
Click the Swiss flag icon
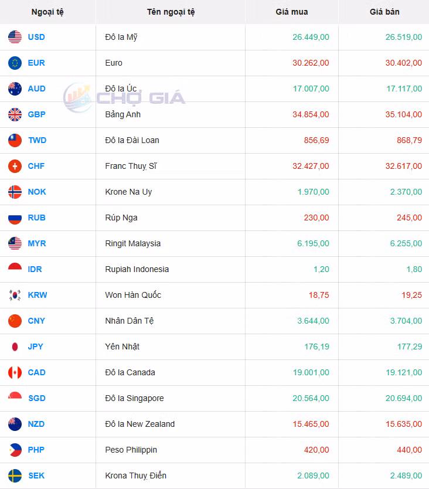coord(15,167)
